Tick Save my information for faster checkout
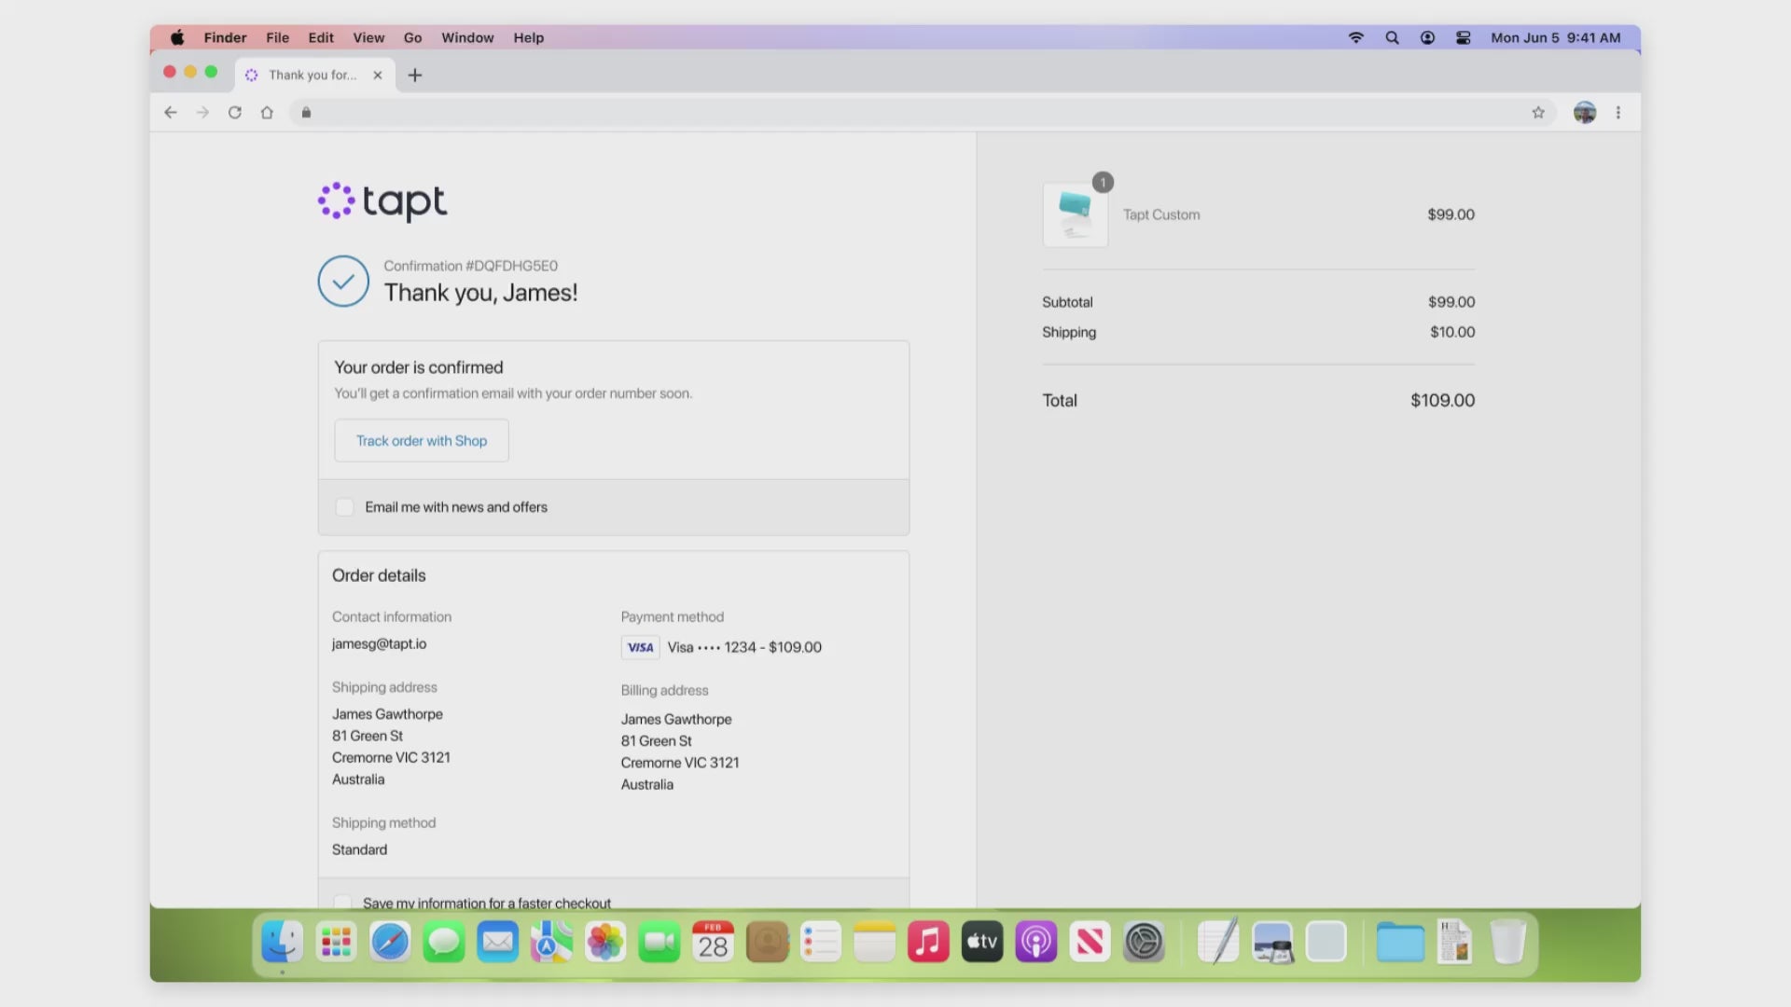1791x1007 pixels. tap(342, 903)
